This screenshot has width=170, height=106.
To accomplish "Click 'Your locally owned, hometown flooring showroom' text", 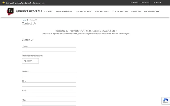I will point(25,3).
